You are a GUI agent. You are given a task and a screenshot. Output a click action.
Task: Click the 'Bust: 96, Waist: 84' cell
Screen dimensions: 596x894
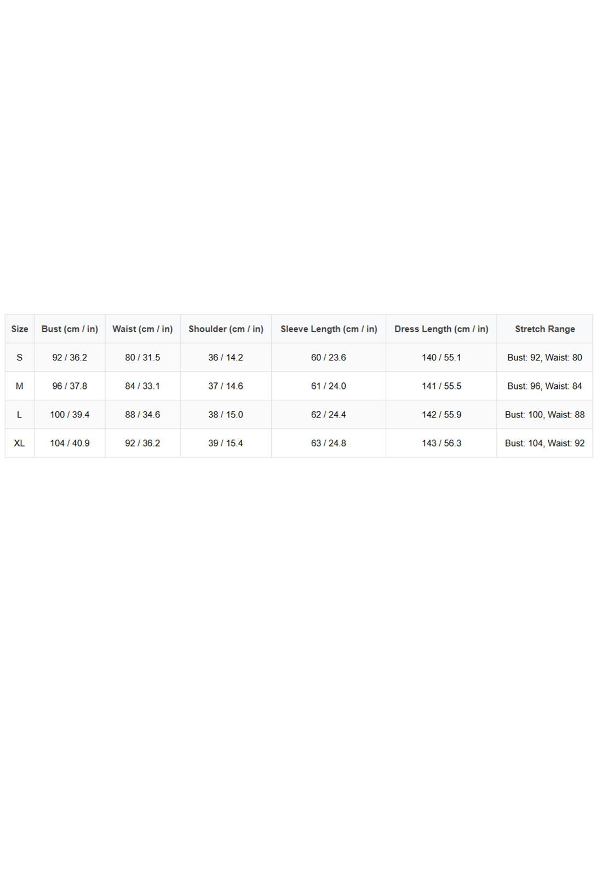click(x=545, y=386)
